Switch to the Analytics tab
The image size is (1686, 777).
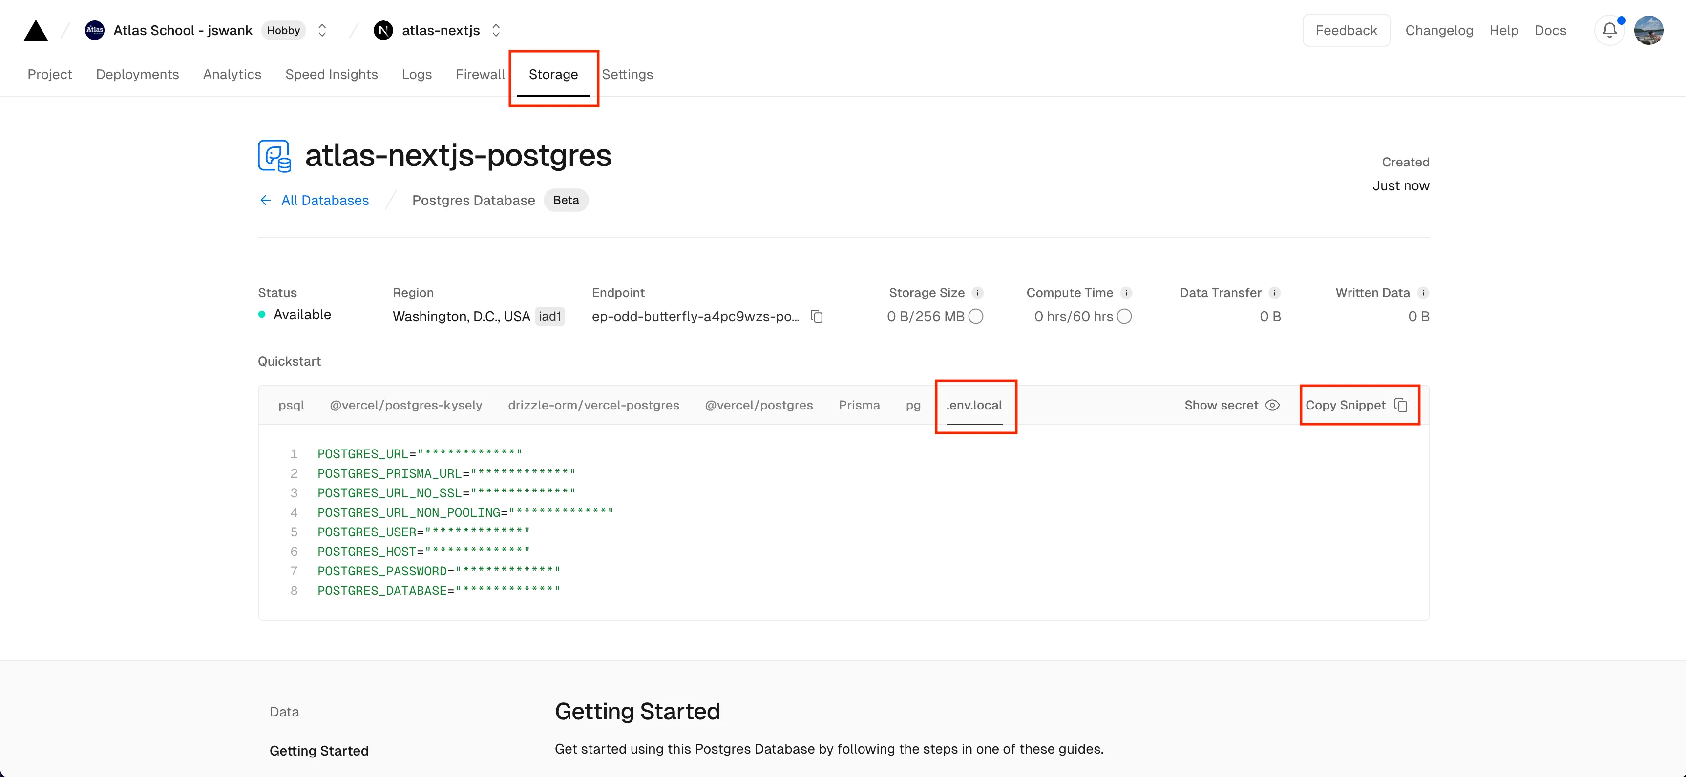(x=232, y=74)
